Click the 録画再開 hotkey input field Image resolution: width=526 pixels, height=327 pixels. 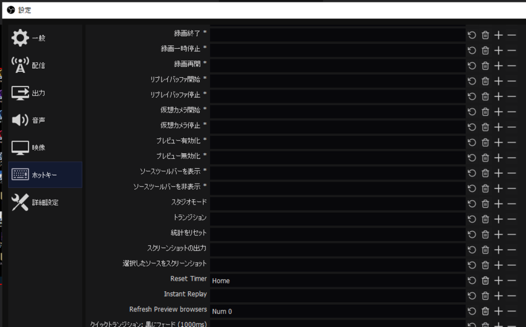(337, 66)
